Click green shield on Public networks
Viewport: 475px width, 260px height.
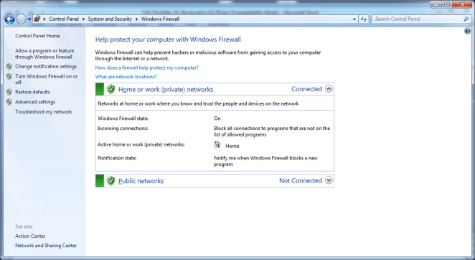pos(111,181)
